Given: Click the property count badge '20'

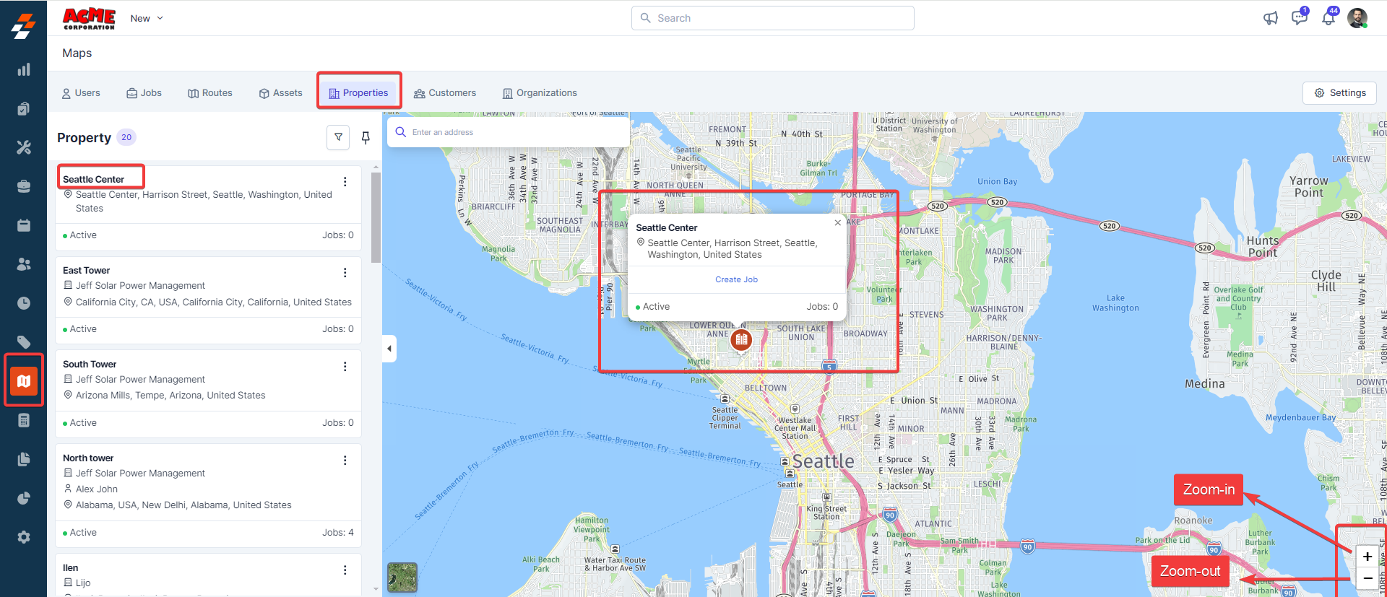Looking at the screenshot, I should [126, 137].
